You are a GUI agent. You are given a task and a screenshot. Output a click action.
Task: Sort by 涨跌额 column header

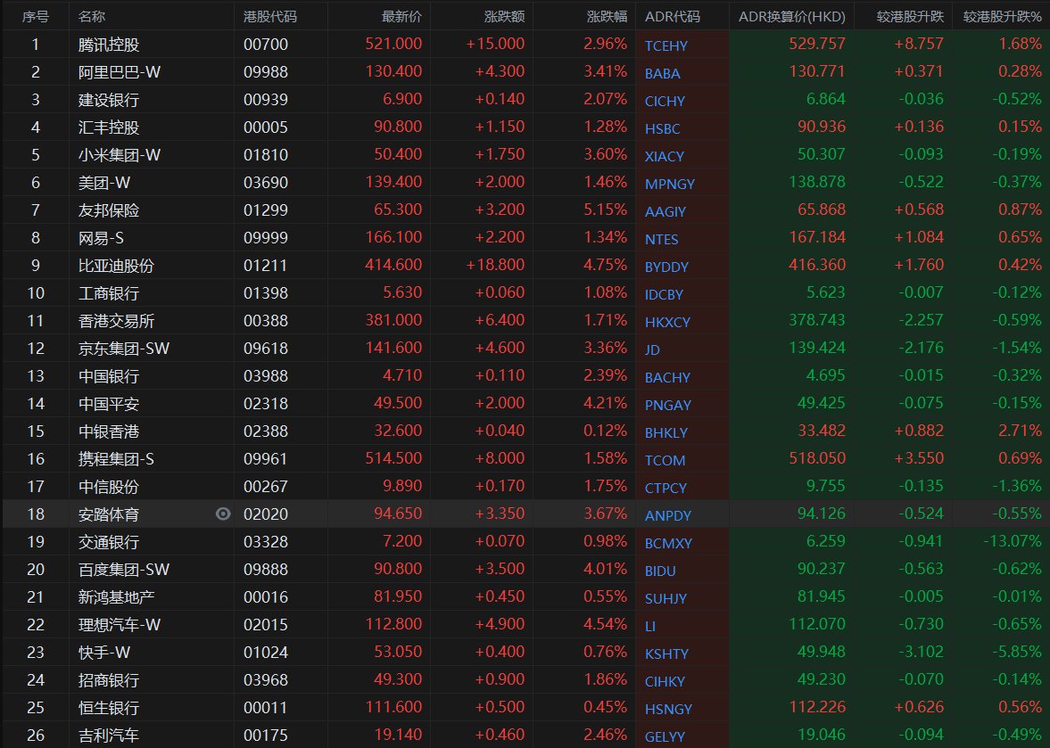tap(503, 17)
